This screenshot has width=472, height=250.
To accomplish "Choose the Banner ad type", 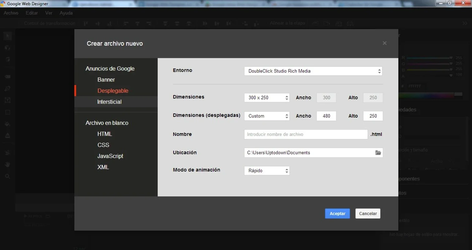I will 106,80.
